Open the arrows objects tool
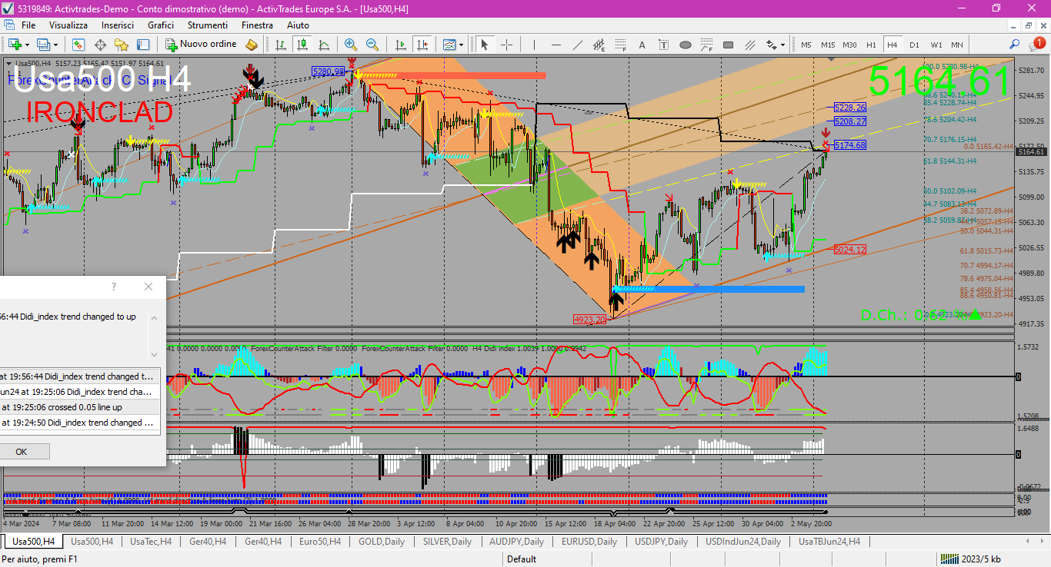The image size is (1051, 567). tap(770, 45)
